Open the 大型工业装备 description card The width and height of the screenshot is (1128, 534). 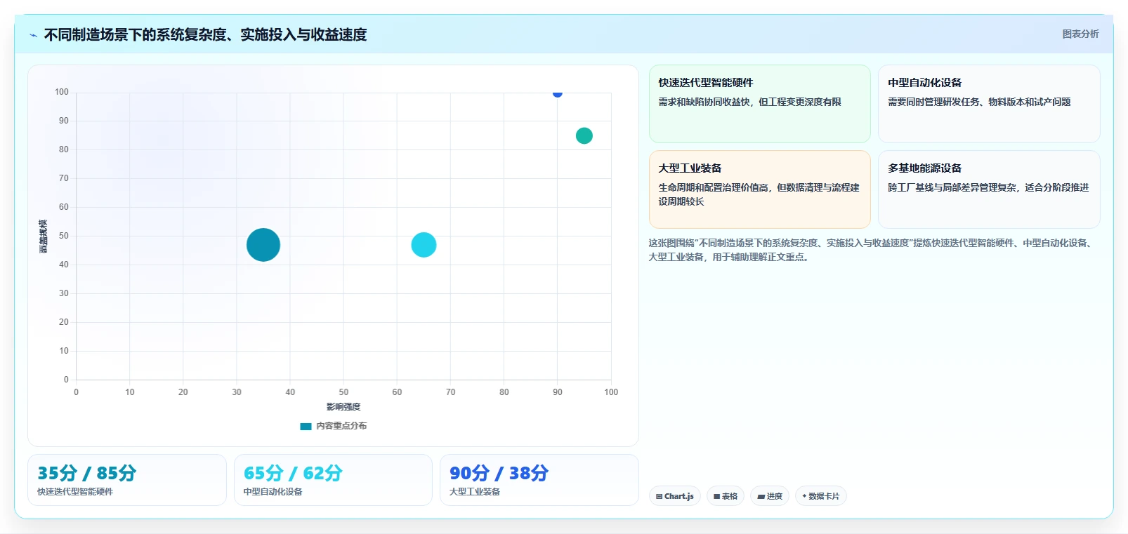click(x=759, y=189)
